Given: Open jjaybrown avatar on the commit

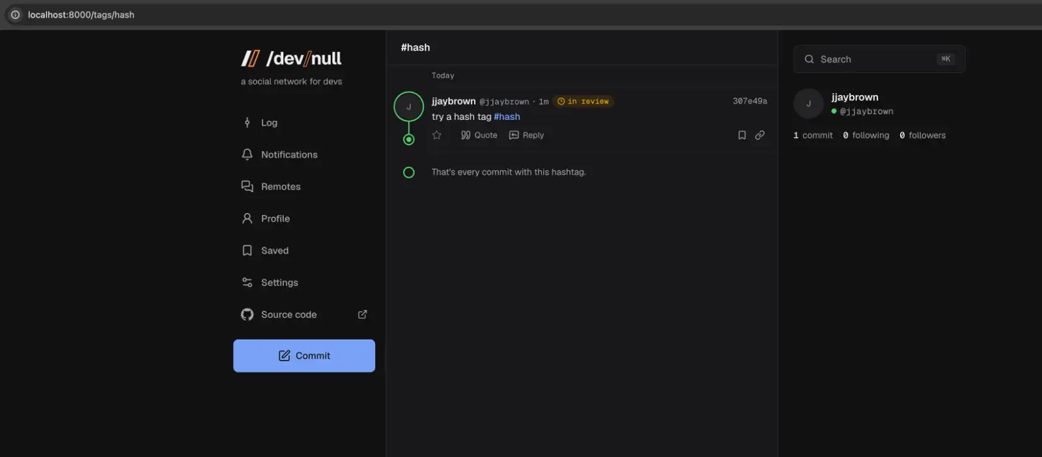Looking at the screenshot, I should (409, 107).
